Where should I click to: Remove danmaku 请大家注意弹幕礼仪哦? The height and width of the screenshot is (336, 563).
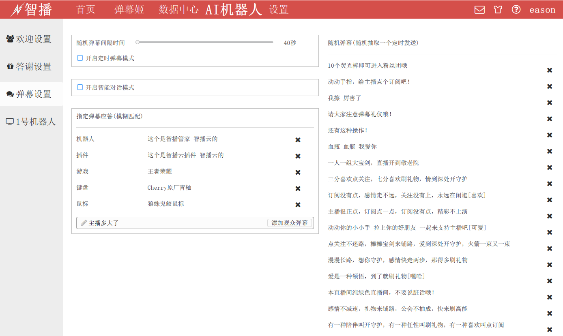550,119
